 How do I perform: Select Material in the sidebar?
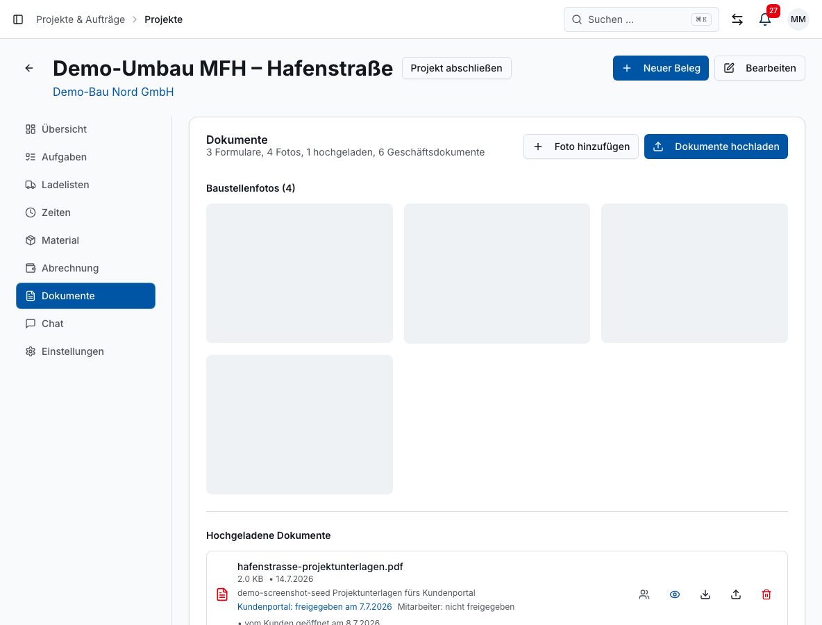tap(85, 240)
